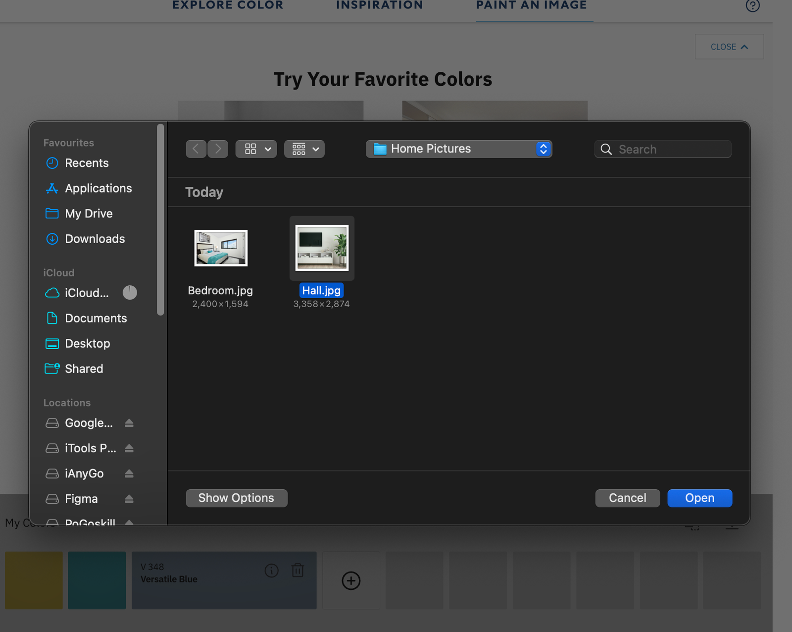
Task: Open the grouping options dropdown
Action: [304, 149]
